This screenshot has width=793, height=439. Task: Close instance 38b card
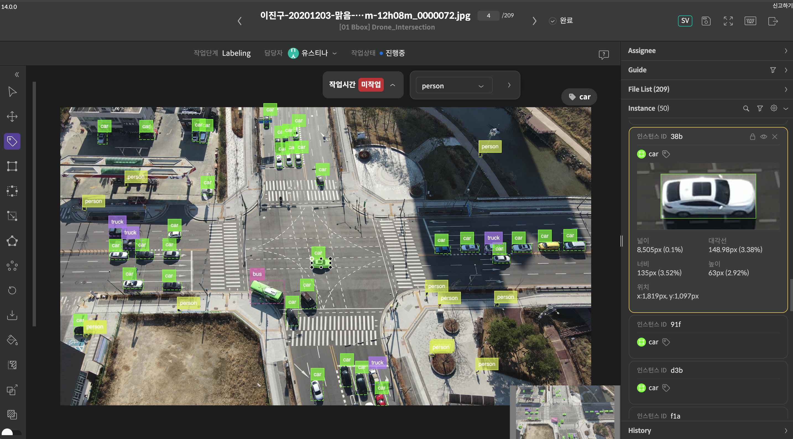click(774, 136)
